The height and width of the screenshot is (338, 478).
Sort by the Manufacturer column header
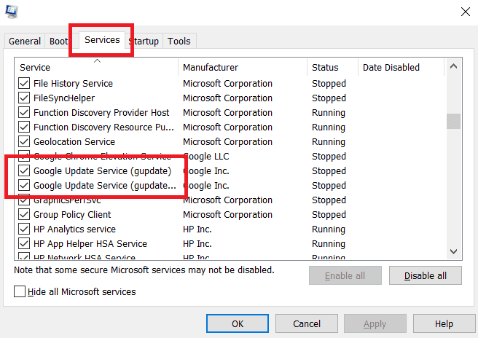coord(243,67)
